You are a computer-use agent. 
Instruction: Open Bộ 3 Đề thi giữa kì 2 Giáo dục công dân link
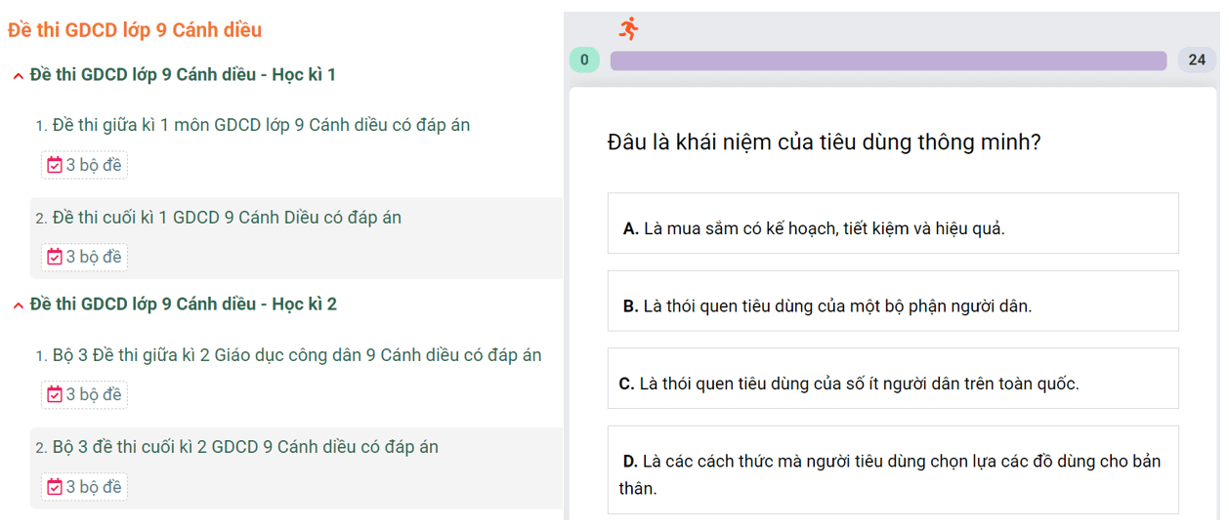click(297, 354)
